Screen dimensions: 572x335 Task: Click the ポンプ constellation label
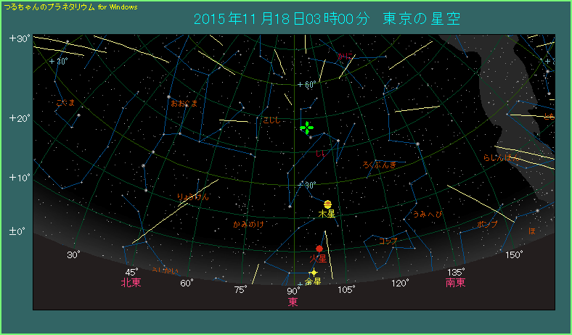(x=487, y=225)
